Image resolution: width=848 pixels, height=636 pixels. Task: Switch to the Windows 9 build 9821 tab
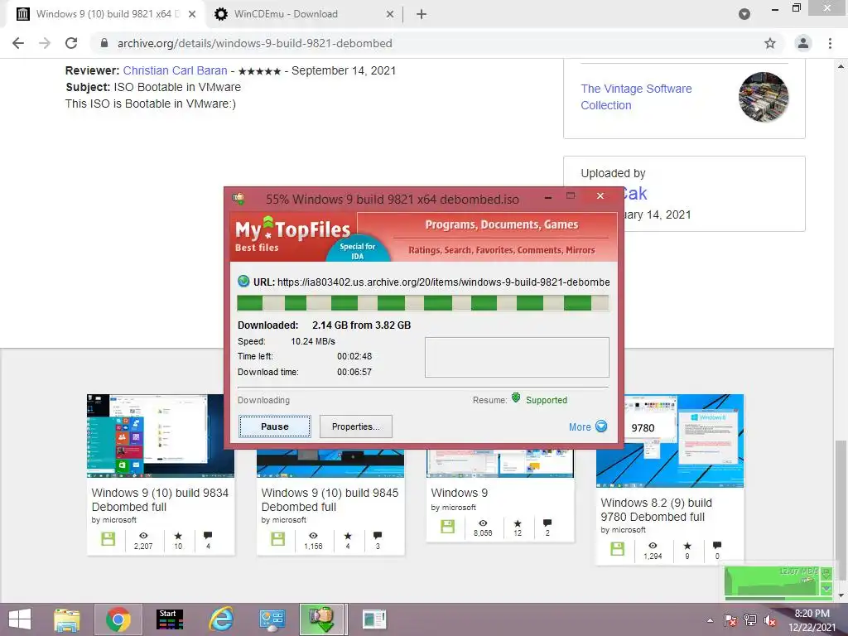(105, 14)
